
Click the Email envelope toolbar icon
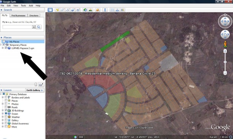[112, 10]
